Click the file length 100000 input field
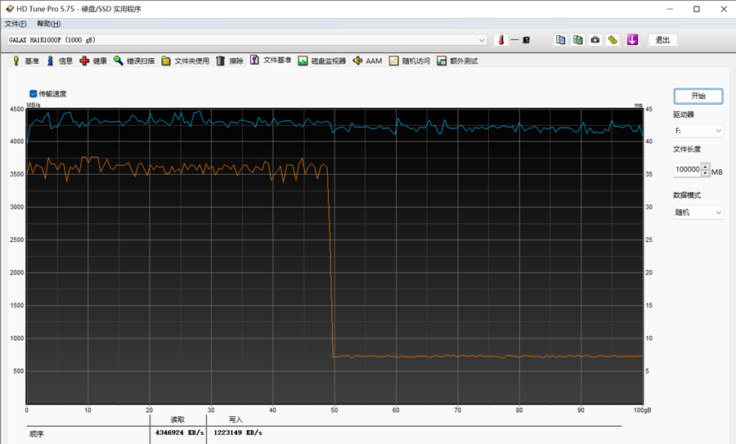Screen dimensions: 736x444 coord(687,169)
